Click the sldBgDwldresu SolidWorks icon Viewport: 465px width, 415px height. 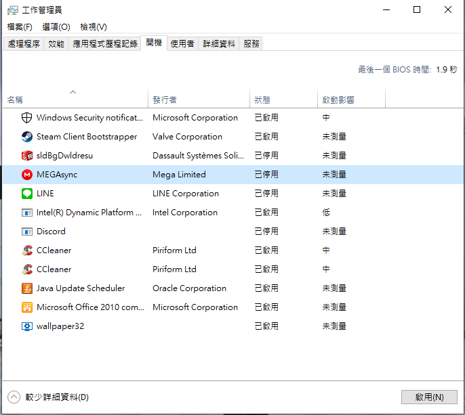[26, 156]
